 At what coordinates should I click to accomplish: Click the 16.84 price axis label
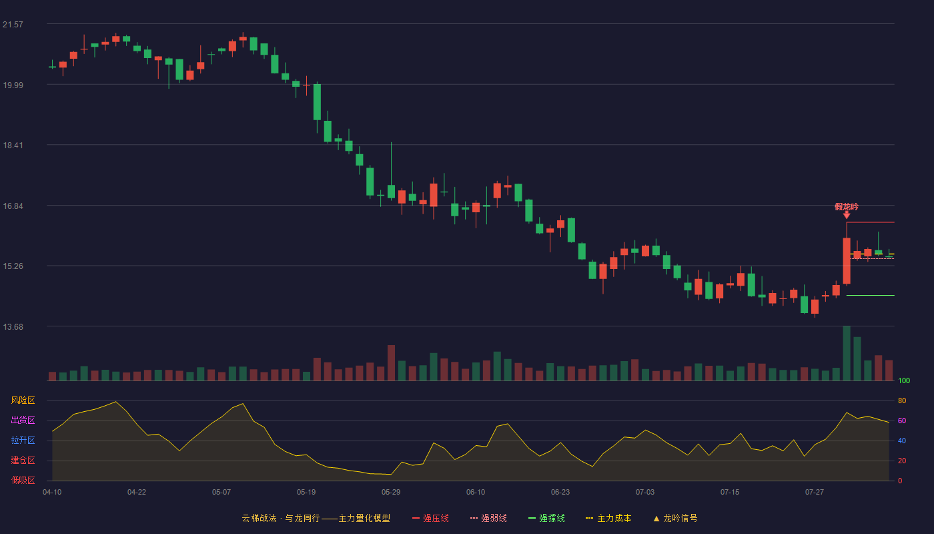point(13,206)
